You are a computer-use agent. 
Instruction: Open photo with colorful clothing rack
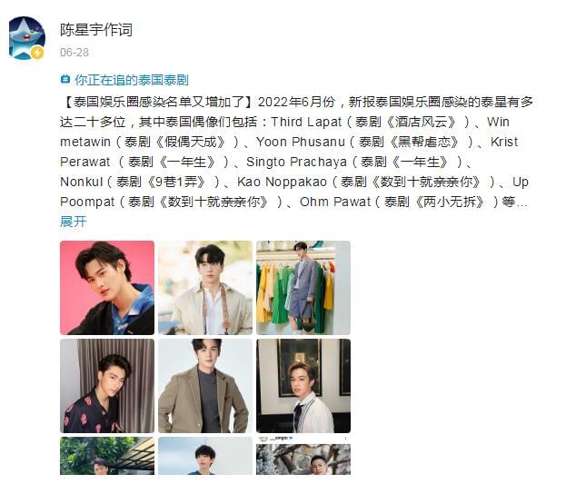303,288
